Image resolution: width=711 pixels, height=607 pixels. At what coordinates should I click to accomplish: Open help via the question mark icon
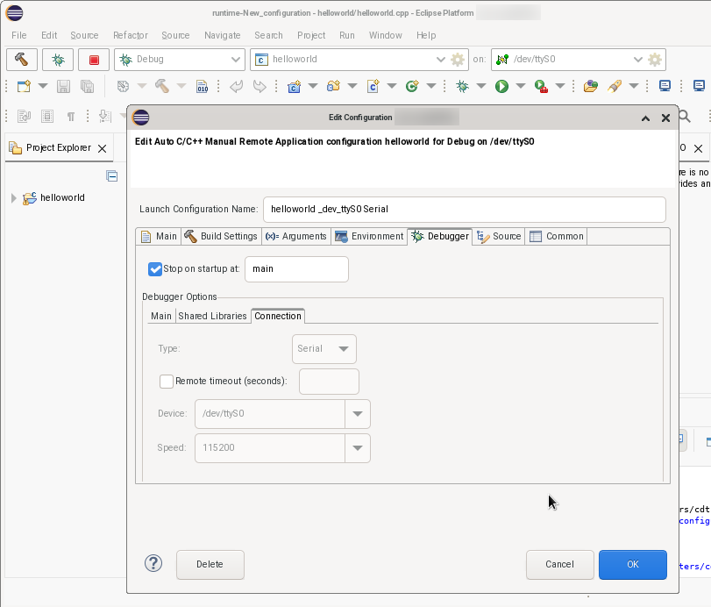[153, 563]
